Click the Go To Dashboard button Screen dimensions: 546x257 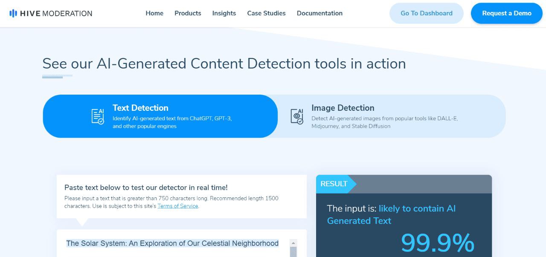(x=427, y=13)
